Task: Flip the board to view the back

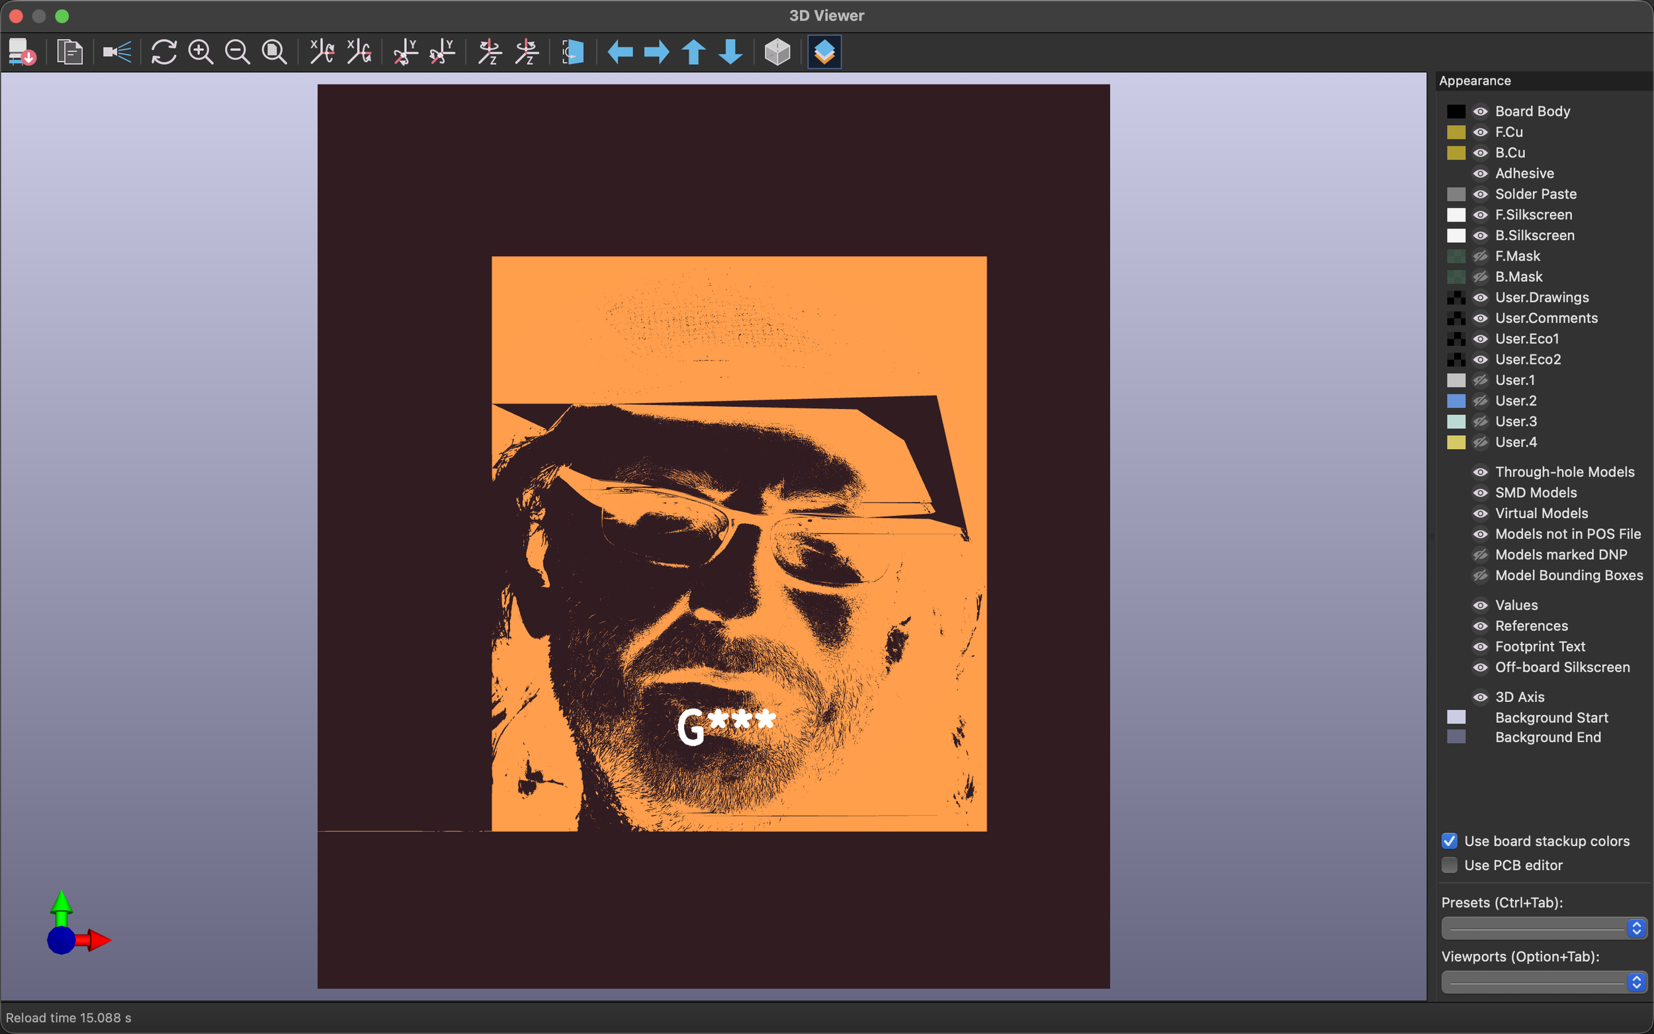Action: (x=573, y=52)
